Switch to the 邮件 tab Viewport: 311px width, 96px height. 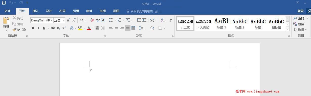coord(89,11)
